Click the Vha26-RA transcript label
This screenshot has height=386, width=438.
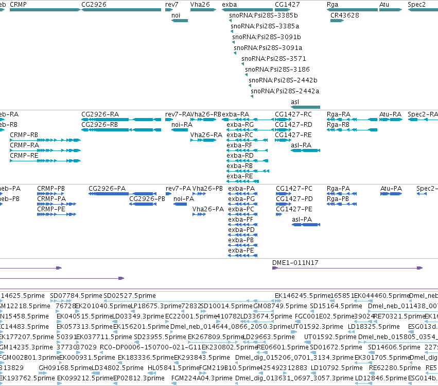(206, 135)
